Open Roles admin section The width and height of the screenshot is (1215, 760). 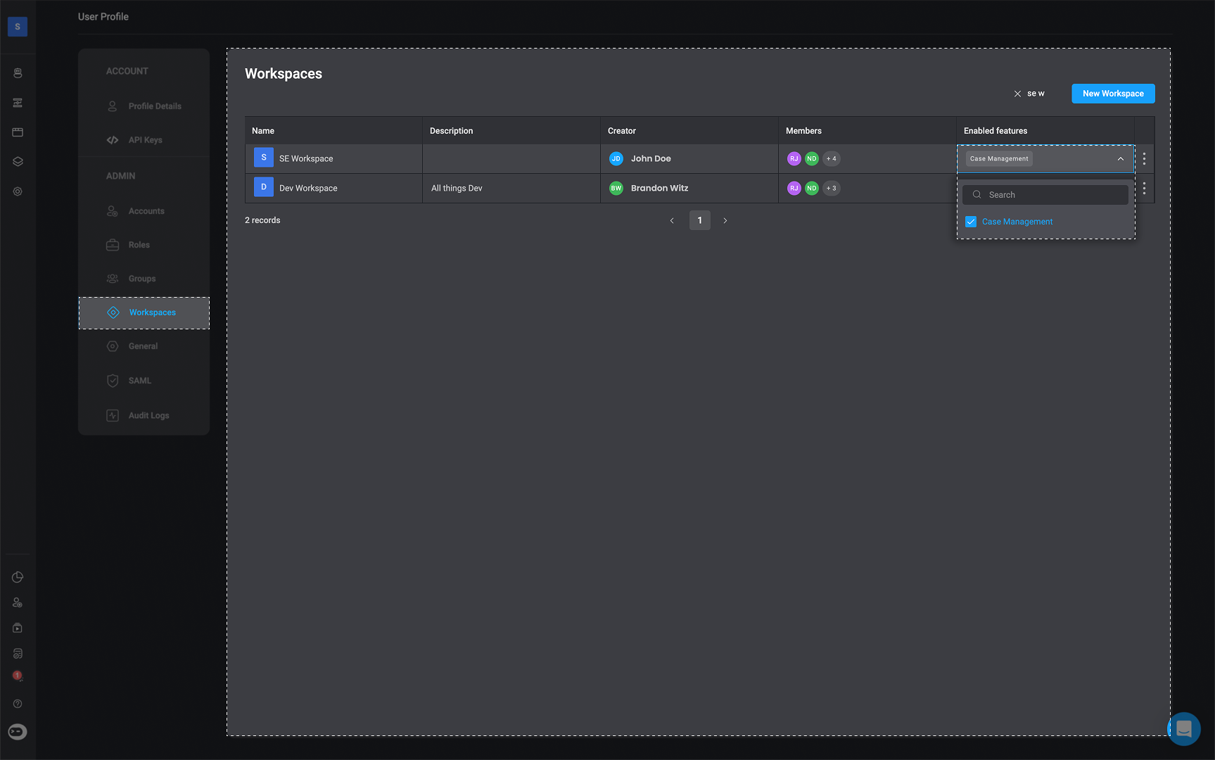144,245
